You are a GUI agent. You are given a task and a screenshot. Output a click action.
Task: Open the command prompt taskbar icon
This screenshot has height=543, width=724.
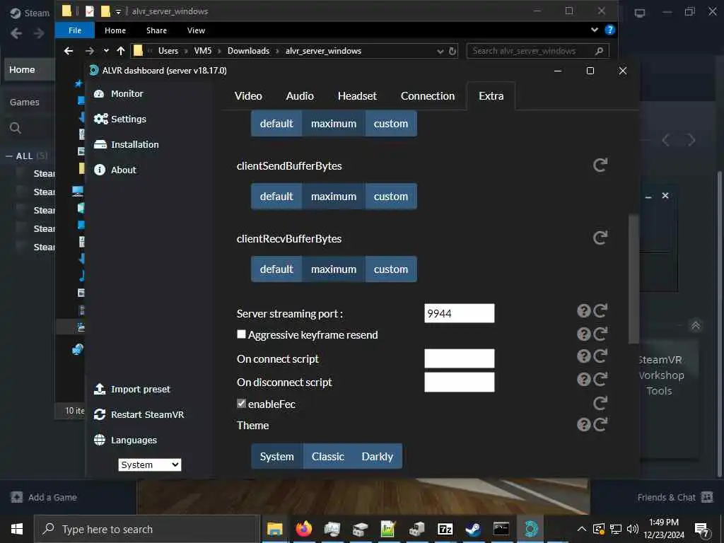pyautogui.click(x=501, y=529)
